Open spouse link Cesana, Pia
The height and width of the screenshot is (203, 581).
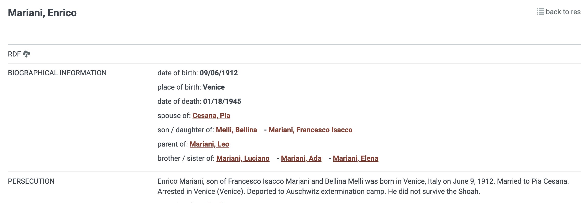coord(211,115)
